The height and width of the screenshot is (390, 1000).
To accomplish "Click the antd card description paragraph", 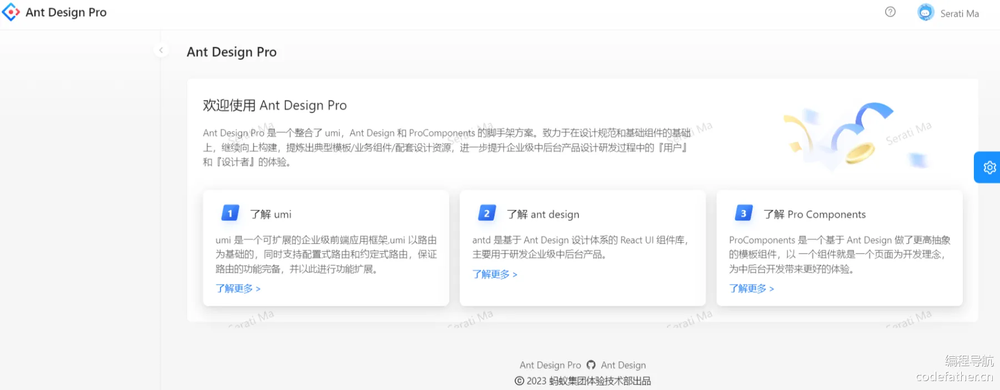I will pos(581,247).
